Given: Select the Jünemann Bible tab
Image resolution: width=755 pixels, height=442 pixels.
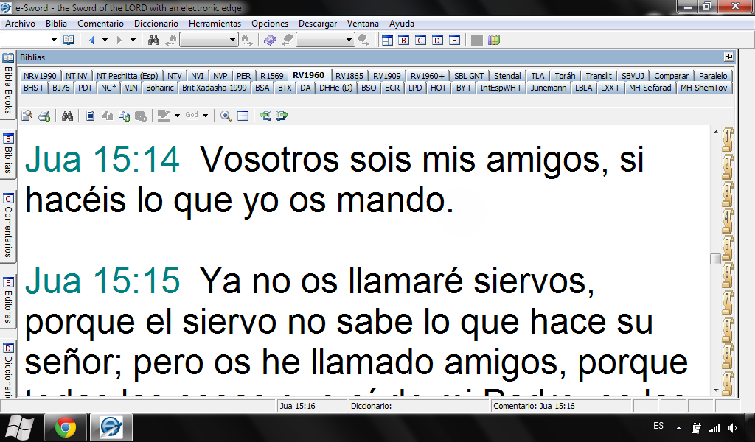Looking at the screenshot, I should (549, 88).
